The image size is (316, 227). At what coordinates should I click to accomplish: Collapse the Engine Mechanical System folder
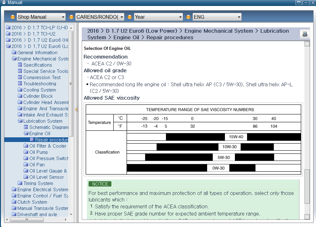[x=40, y=59]
